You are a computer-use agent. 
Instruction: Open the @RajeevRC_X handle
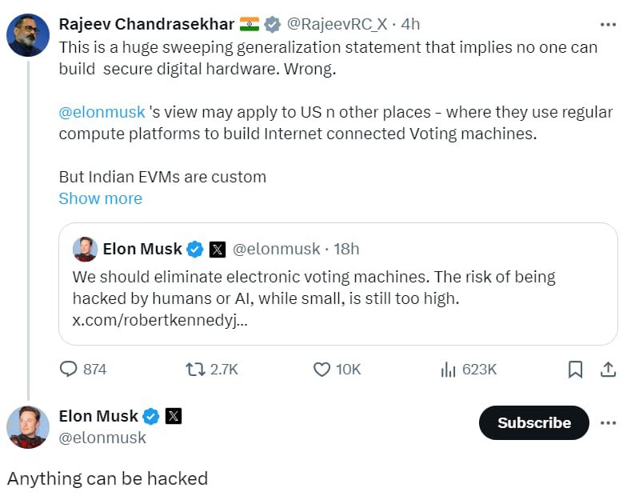337,24
